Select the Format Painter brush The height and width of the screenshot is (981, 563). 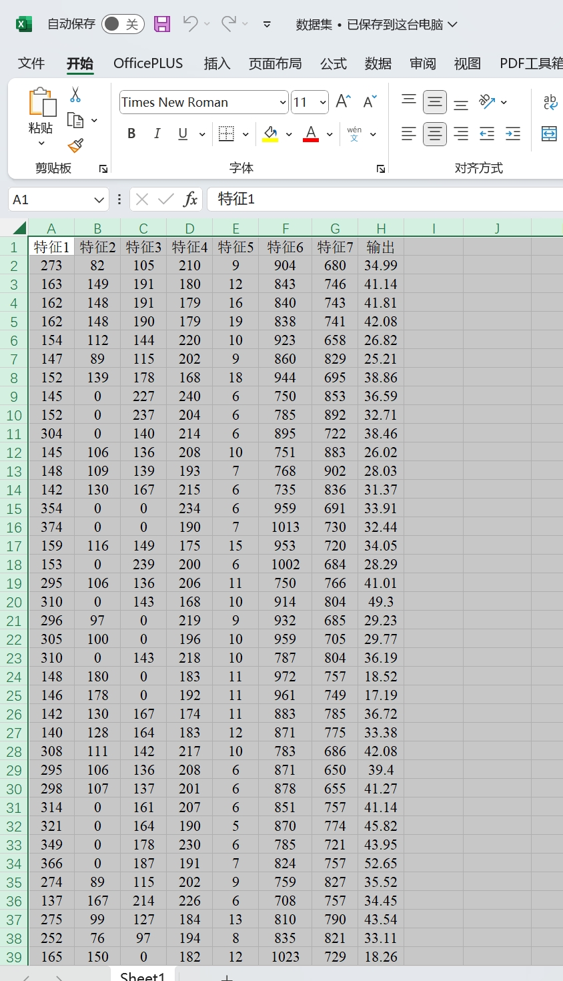[x=75, y=145]
